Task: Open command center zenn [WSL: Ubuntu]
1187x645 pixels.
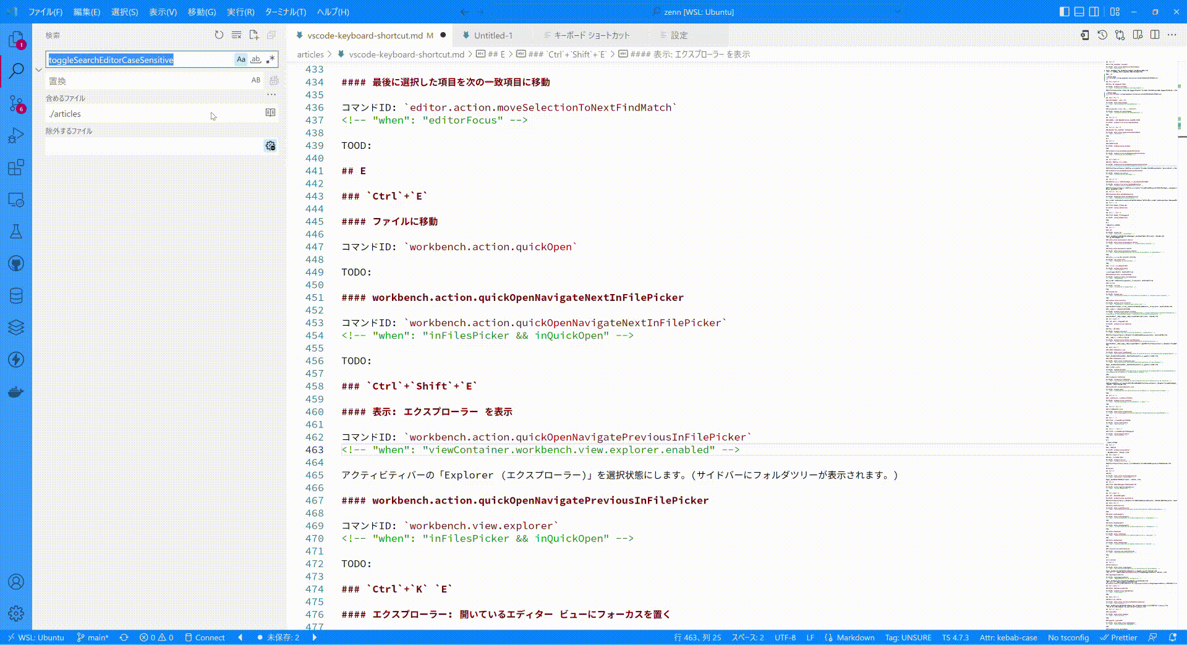Action: point(697,12)
